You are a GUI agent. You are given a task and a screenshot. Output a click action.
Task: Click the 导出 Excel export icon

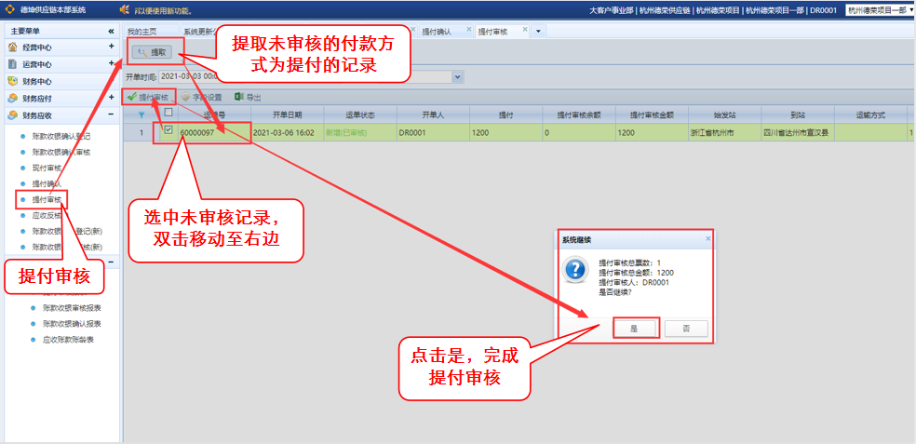point(239,97)
